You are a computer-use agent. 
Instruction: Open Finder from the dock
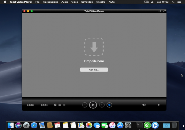point(11,125)
